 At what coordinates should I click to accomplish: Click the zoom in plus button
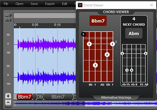pos(8,96)
